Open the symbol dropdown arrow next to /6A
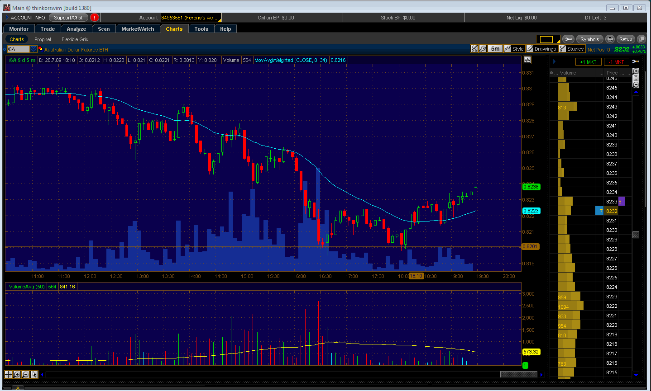 34,49
